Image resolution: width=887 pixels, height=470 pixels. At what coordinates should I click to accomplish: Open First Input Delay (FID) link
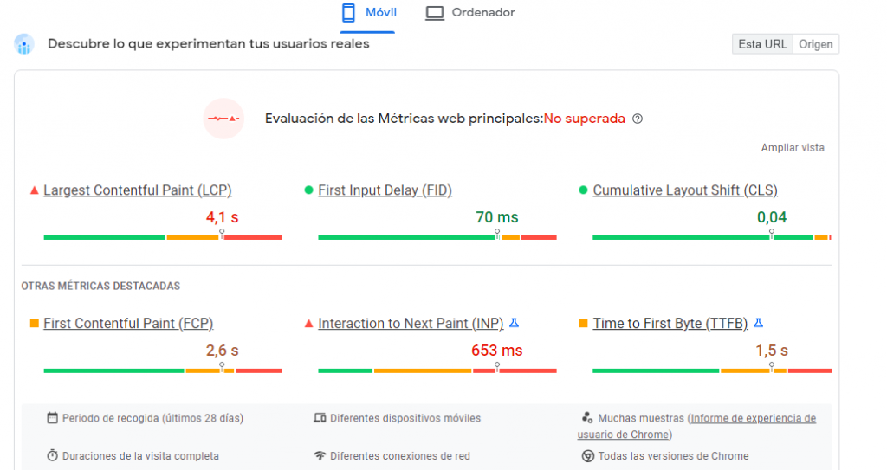[x=385, y=190]
